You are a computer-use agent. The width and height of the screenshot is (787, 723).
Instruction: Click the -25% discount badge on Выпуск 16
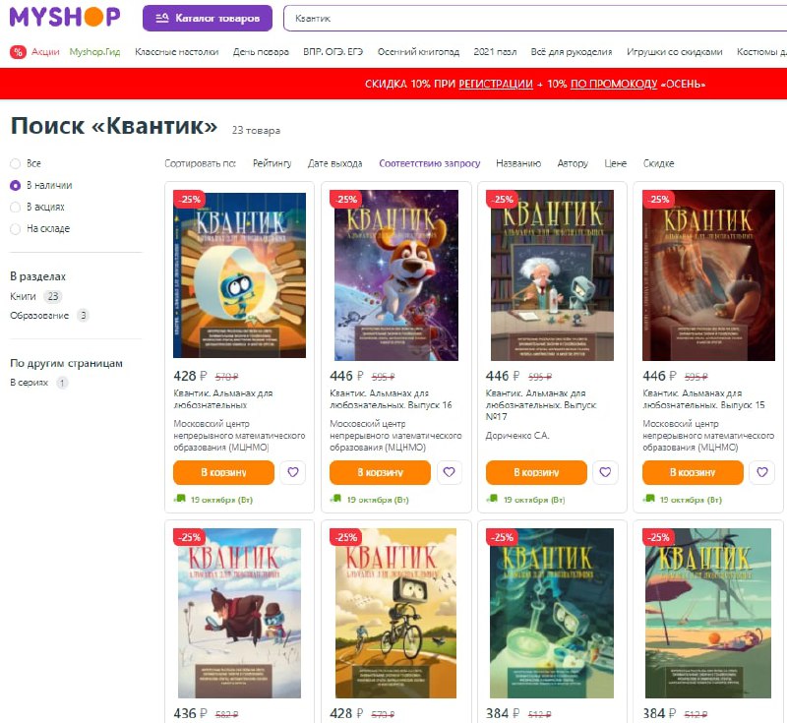click(345, 199)
